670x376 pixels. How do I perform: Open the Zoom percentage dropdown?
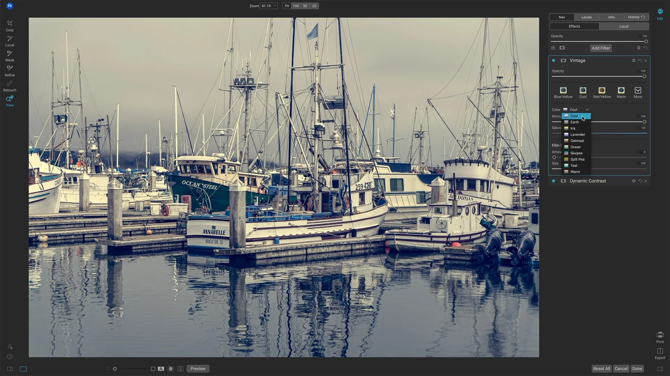(x=275, y=6)
